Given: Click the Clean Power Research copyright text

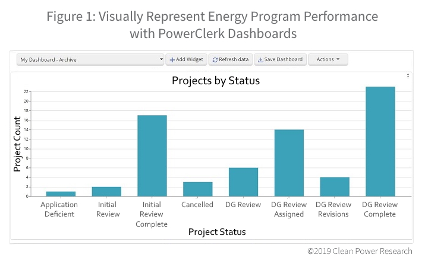Looking at the screenshot, I should pos(360,251).
